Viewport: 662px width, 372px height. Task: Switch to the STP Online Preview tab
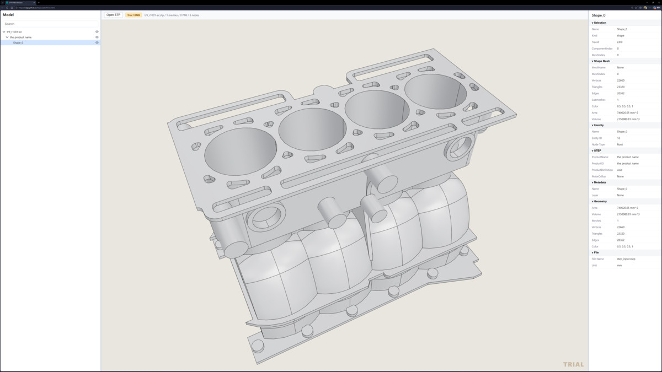click(x=21, y=2)
